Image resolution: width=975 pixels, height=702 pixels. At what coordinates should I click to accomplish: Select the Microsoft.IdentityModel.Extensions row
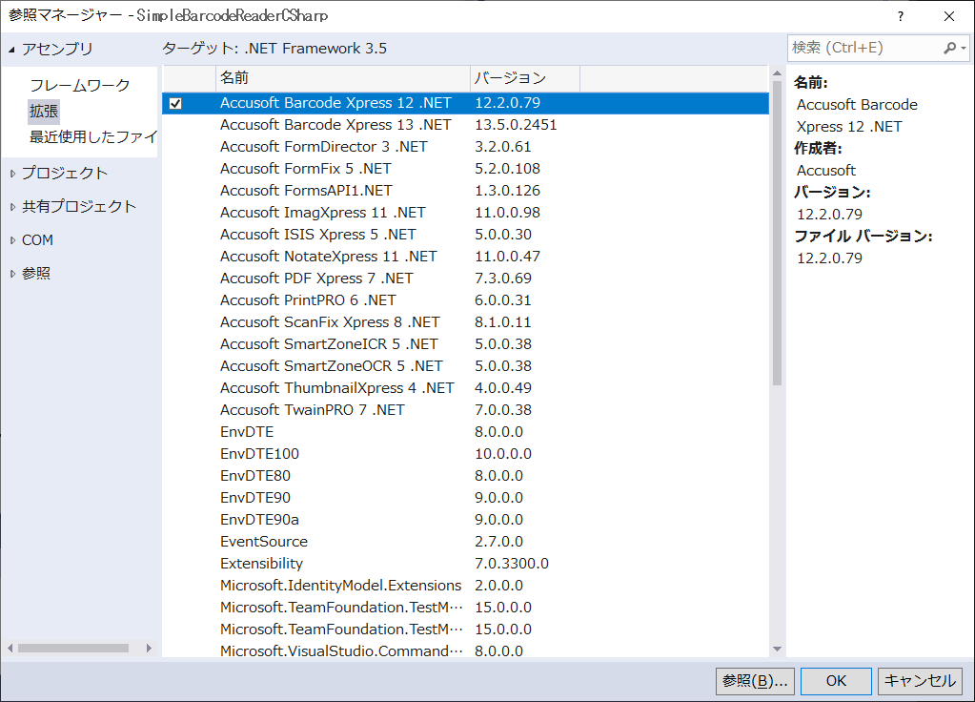[465, 586]
